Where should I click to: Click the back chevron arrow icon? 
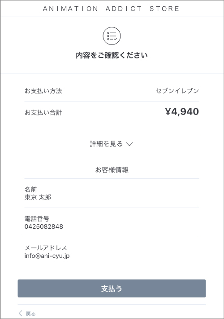(20, 313)
